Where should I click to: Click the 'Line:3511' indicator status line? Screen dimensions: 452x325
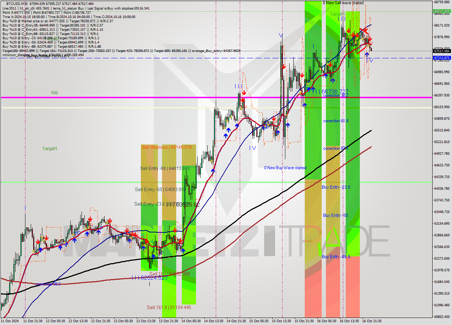(76, 8)
